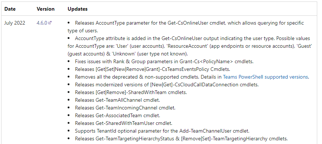Click the 'Fixes issues with Rank & Group' line
This screenshot has width=322, height=144.
pos(164,61)
